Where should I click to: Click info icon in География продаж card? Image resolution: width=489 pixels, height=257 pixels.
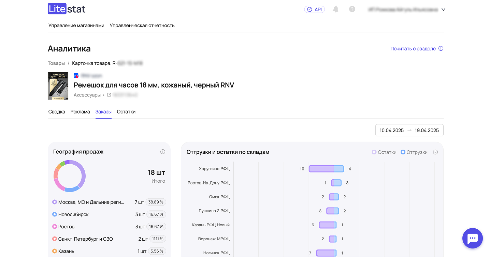(163, 152)
